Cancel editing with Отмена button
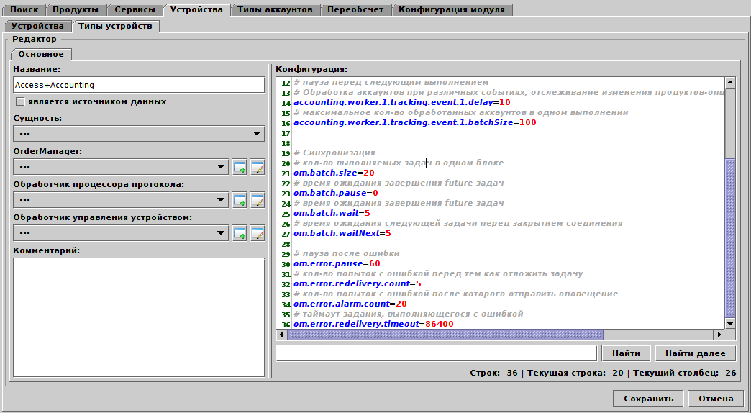 716,398
